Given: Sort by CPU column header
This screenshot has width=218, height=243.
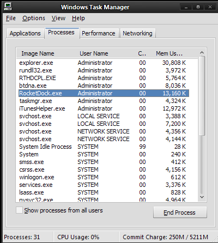Looking at the screenshot, I should 142,53.
